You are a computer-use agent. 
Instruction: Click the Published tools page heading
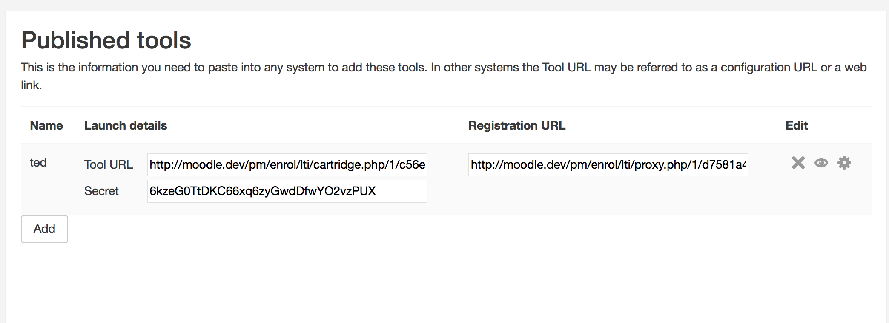[106, 40]
